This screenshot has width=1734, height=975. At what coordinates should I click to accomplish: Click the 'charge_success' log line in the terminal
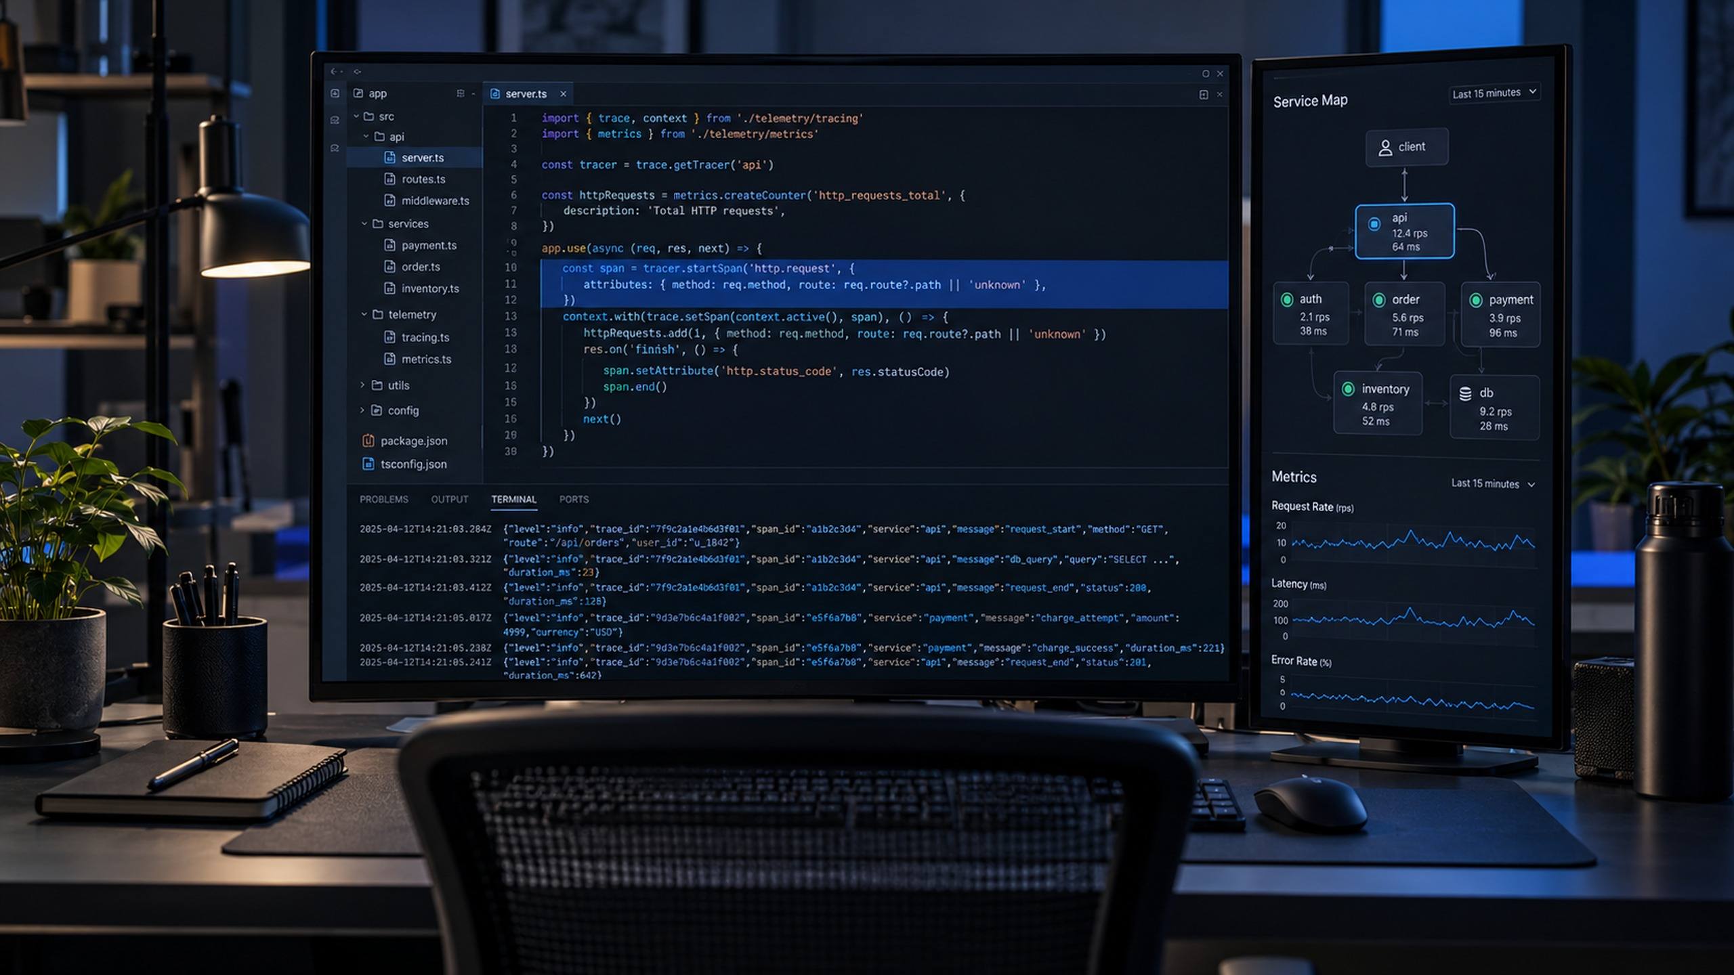click(792, 648)
